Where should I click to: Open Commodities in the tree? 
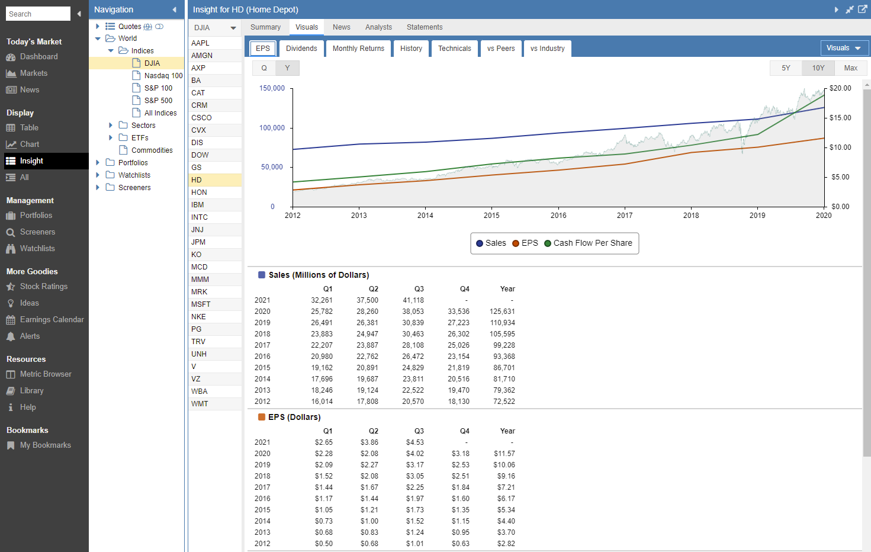[146, 150]
